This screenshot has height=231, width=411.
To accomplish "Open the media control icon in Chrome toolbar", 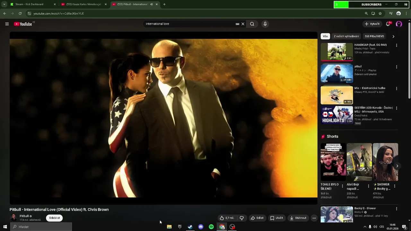I will coord(391,13).
